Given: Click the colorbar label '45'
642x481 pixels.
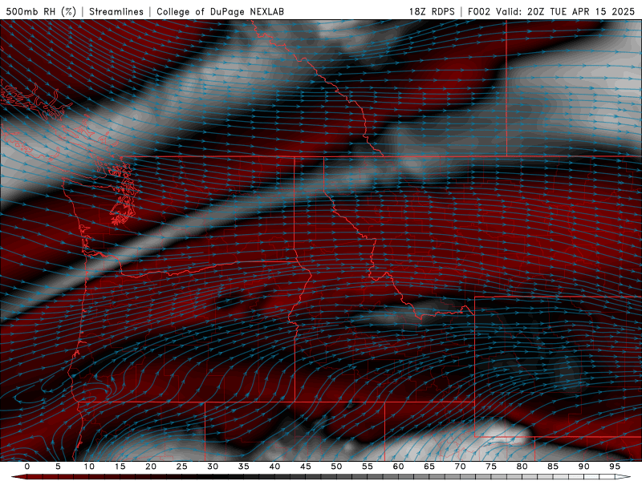Looking at the screenshot, I should (306, 467).
